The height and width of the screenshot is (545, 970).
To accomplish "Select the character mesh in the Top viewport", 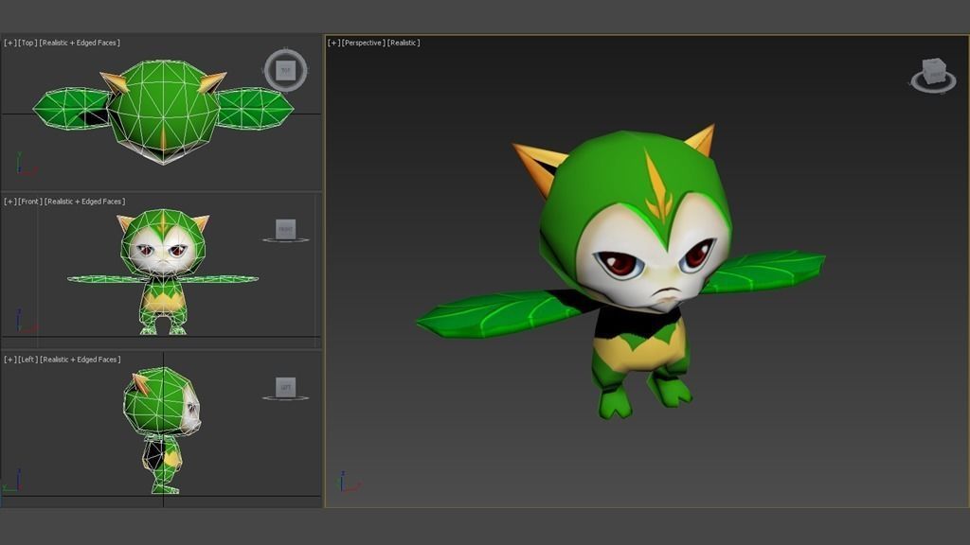I will (163, 112).
